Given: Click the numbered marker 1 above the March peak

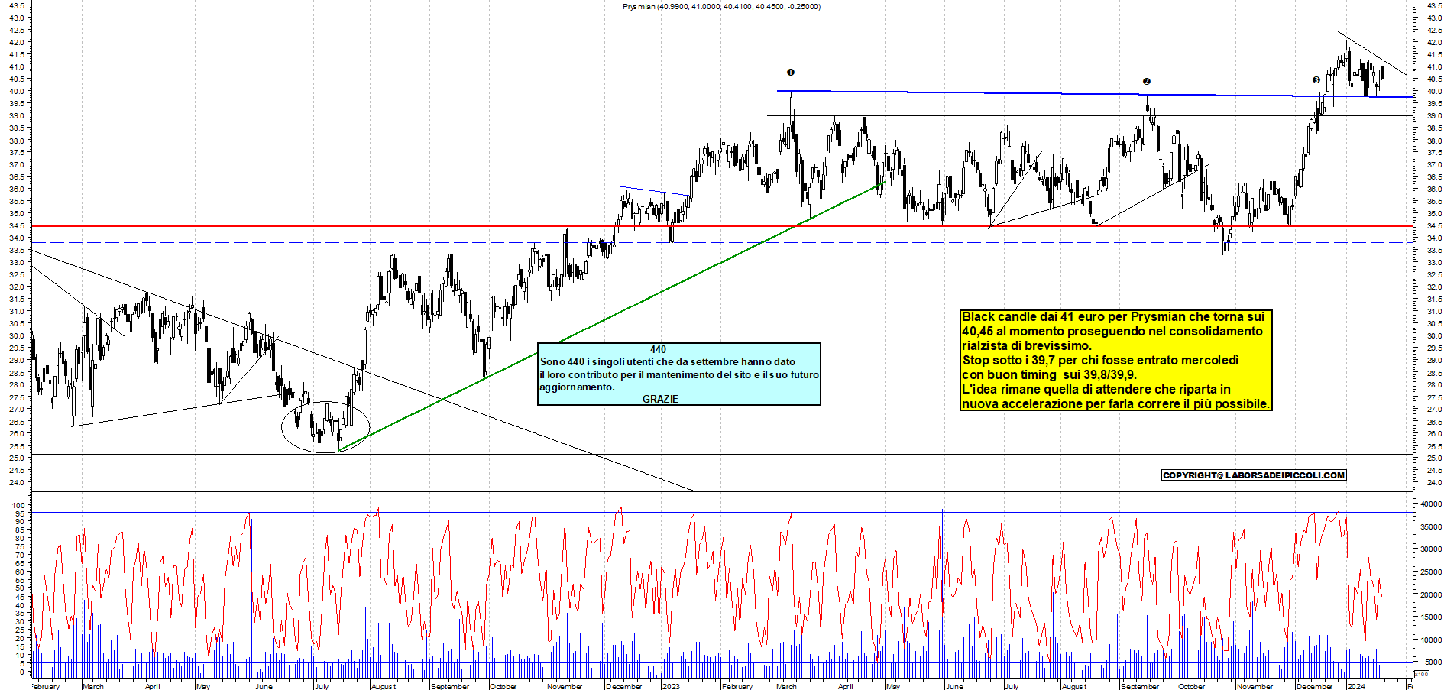Looking at the screenshot, I should 791,73.
